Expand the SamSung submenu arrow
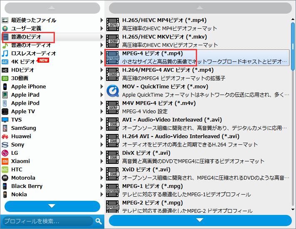This screenshot has width=296, height=229. (102, 128)
